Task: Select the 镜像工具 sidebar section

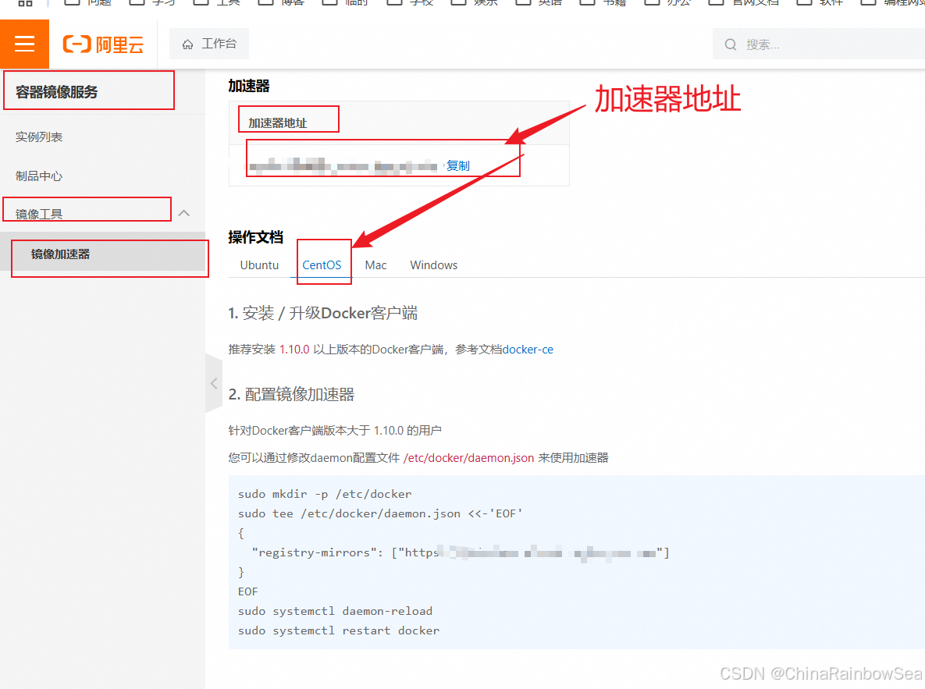Action: [39, 214]
